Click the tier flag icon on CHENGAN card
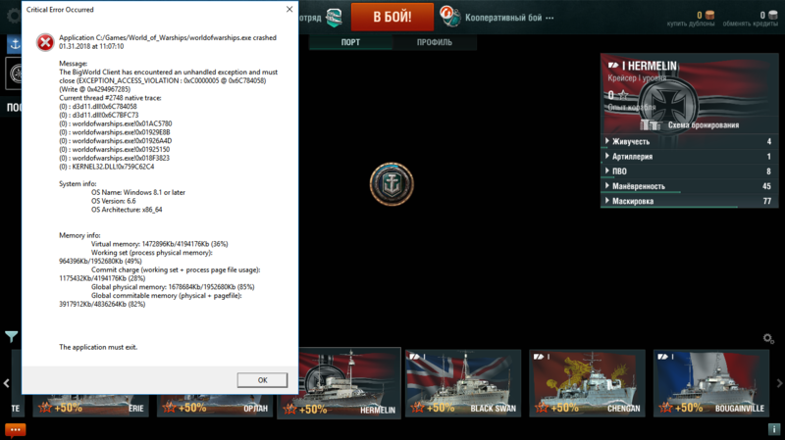 [x=539, y=357]
